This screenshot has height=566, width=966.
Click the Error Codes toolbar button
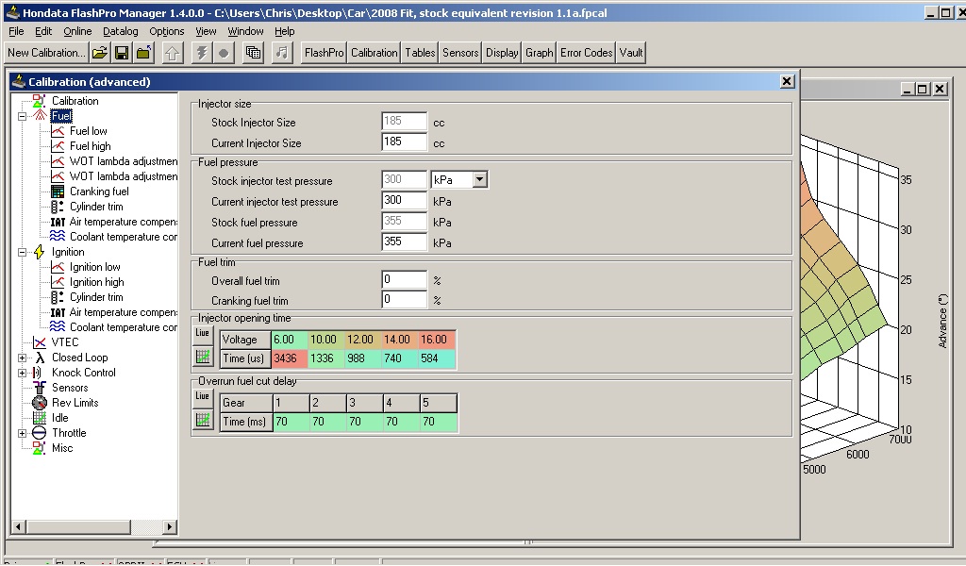(586, 53)
